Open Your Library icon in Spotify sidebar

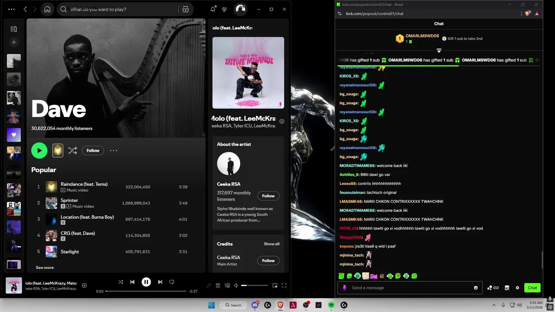tap(14, 29)
